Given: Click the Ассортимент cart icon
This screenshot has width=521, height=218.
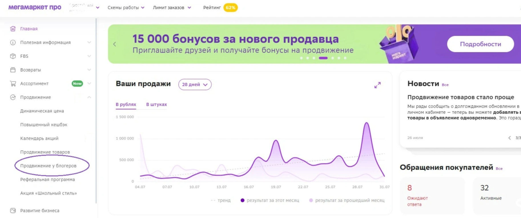Looking at the screenshot, I should [13, 83].
